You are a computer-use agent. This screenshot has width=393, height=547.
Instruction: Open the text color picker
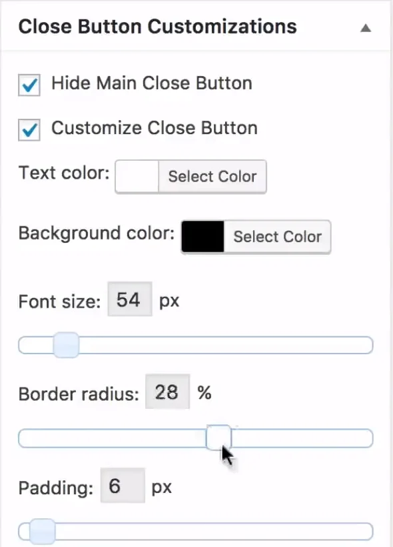click(212, 176)
